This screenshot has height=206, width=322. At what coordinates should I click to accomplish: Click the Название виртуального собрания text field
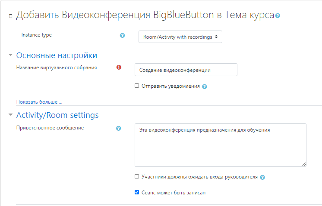186,70
